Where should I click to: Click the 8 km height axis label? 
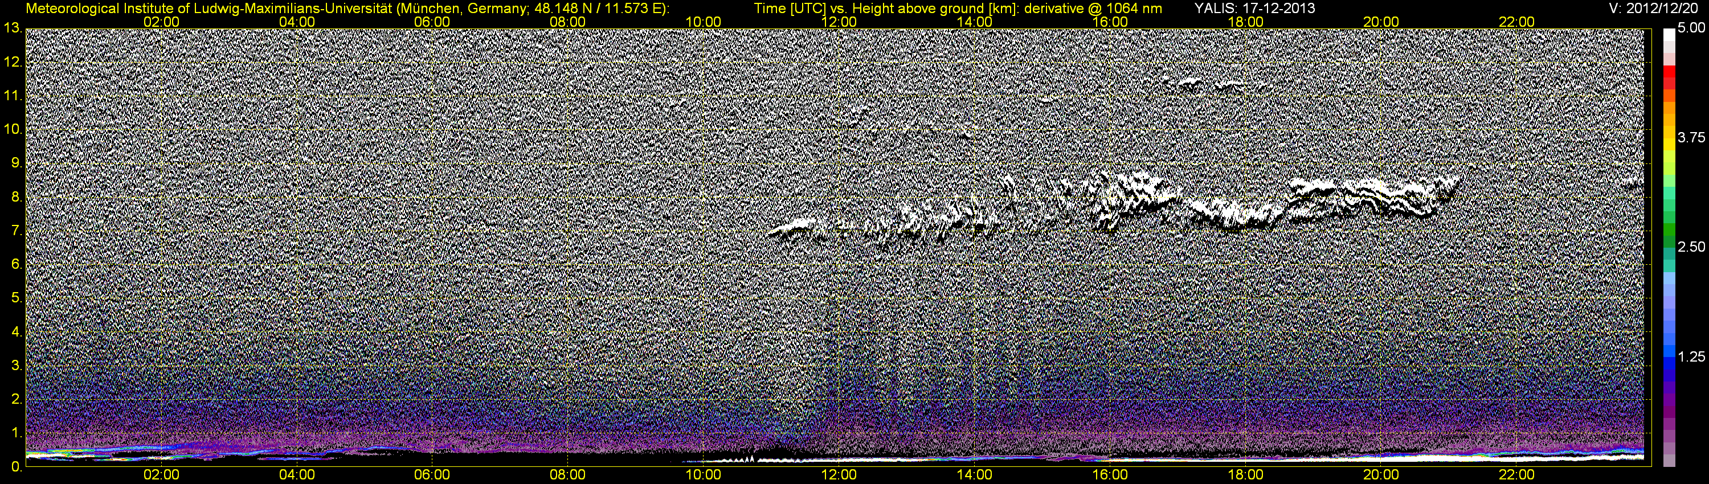click(x=16, y=197)
